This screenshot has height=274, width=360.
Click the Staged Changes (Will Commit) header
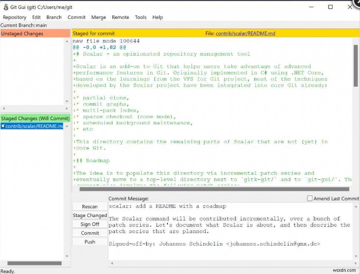(x=35, y=118)
